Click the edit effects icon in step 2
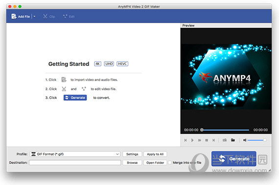Viewport: 279px width, 185px height. click(84, 89)
